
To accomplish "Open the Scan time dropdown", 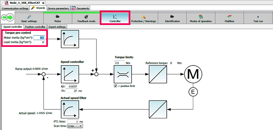I will tap(75, 126).
